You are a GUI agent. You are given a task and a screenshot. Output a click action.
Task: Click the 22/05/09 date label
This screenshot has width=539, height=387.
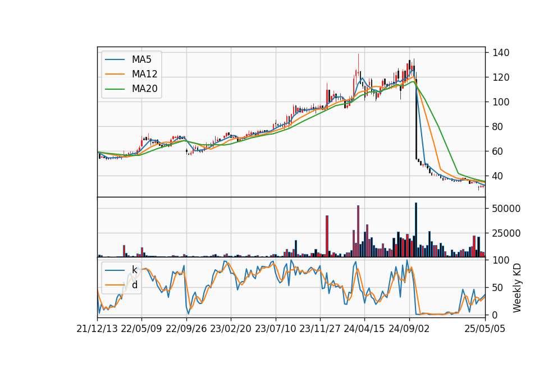141,329
